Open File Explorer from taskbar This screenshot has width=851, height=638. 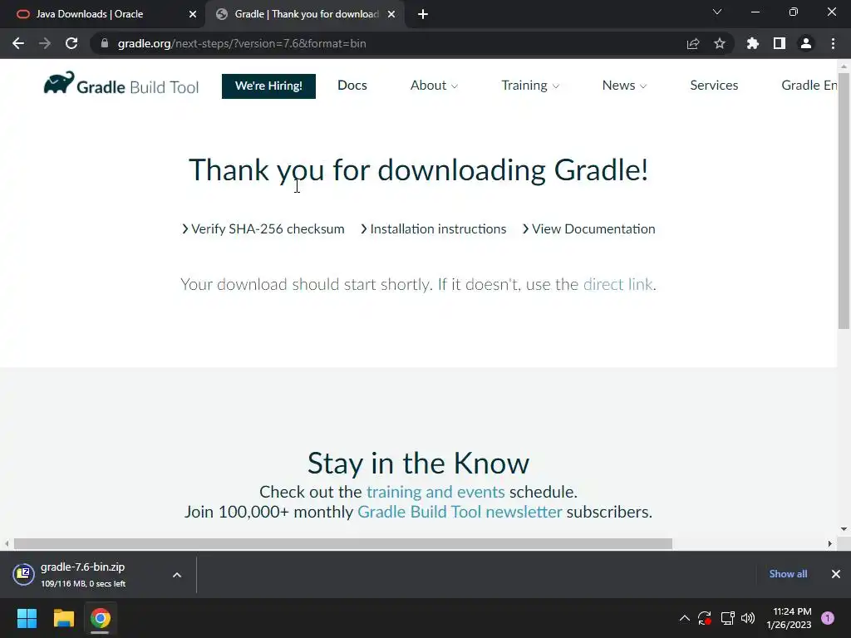pyautogui.click(x=63, y=618)
